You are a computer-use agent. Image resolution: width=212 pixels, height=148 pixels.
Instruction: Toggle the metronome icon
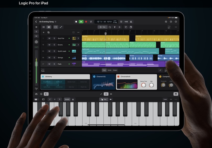click(x=131, y=22)
